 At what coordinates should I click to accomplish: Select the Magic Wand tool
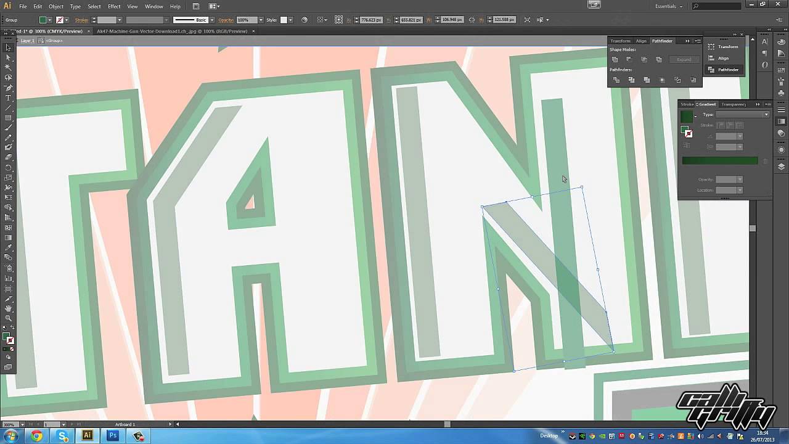click(9, 68)
